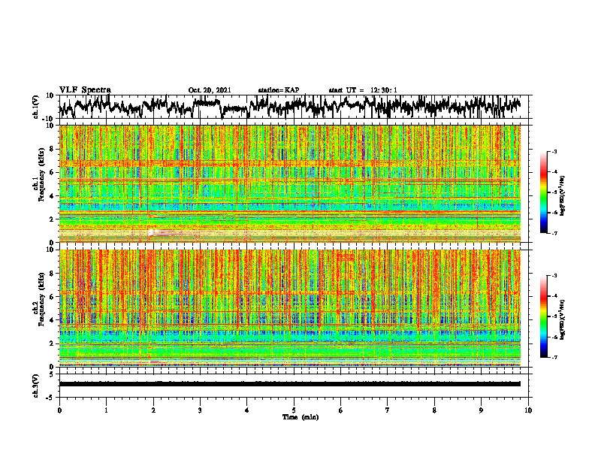Click time axis tick label "2"
The width and height of the screenshot is (595, 460).
pyautogui.click(x=153, y=410)
